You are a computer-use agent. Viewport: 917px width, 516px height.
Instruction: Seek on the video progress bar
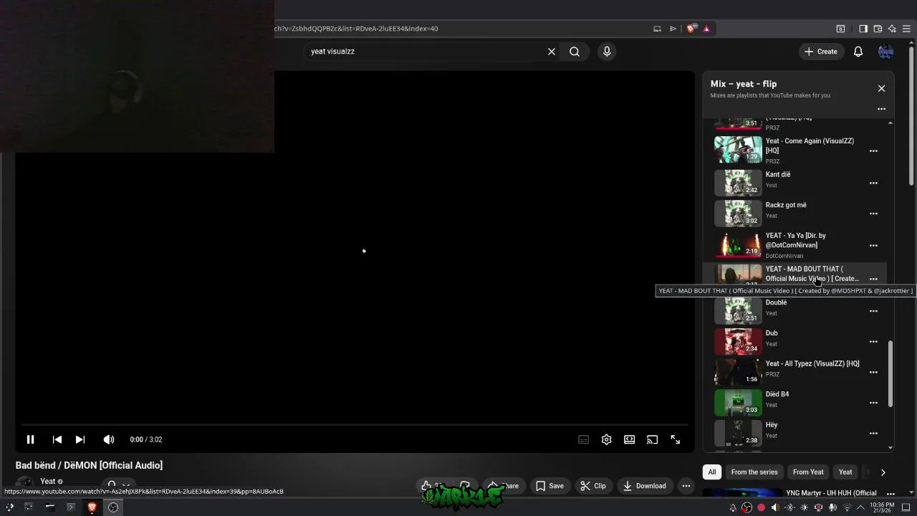tap(355, 424)
